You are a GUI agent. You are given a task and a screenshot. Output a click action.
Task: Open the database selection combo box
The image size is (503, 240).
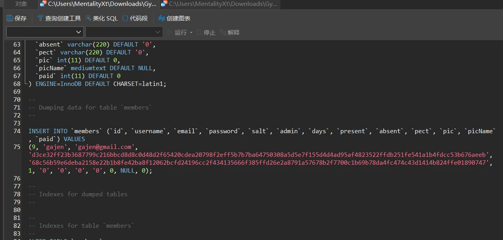click(x=124, y=32)
